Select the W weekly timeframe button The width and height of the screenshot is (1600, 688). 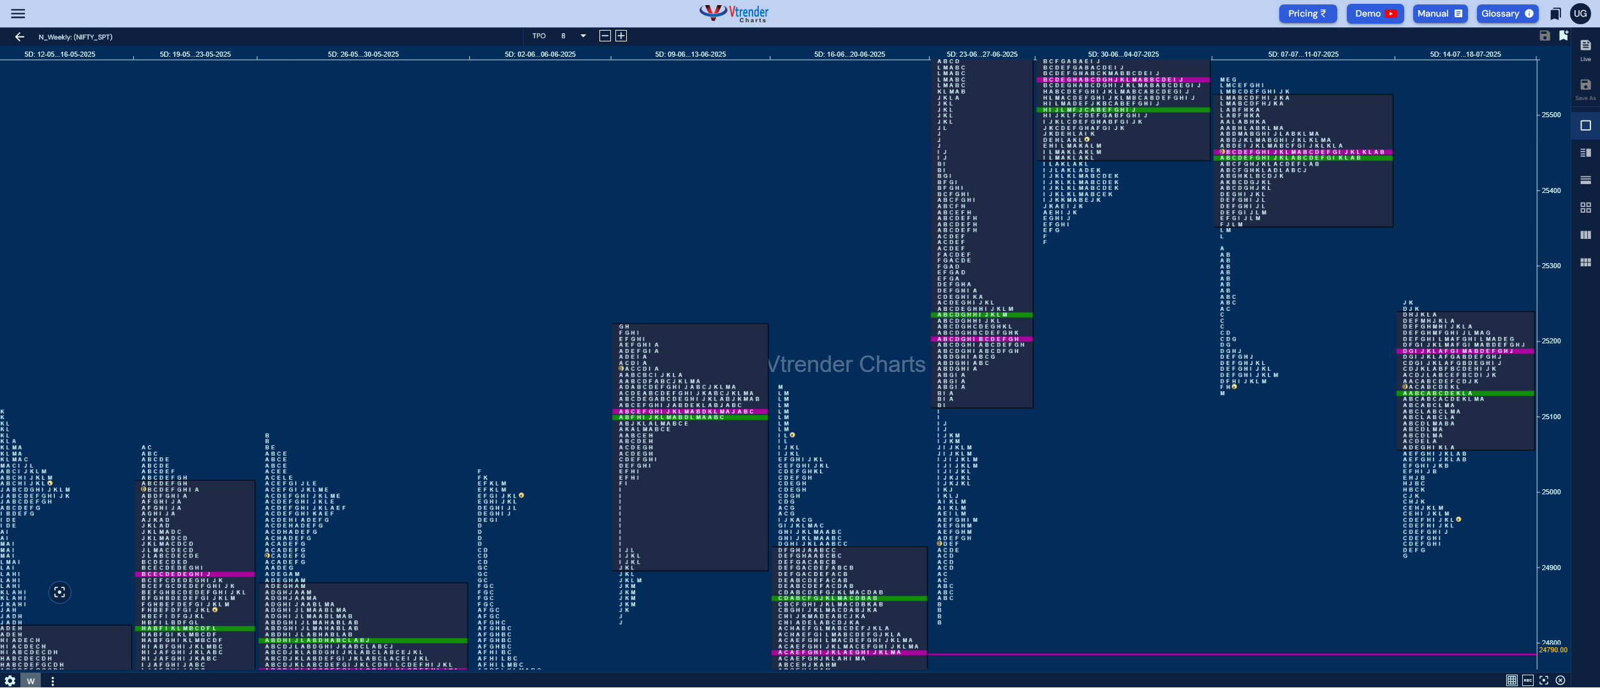coord(31,680)
